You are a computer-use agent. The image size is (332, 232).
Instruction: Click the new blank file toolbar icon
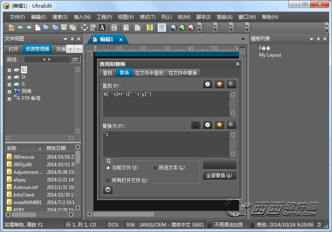click(x=38, y=28)
